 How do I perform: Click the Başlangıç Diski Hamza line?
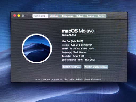[x=74, y=52]
